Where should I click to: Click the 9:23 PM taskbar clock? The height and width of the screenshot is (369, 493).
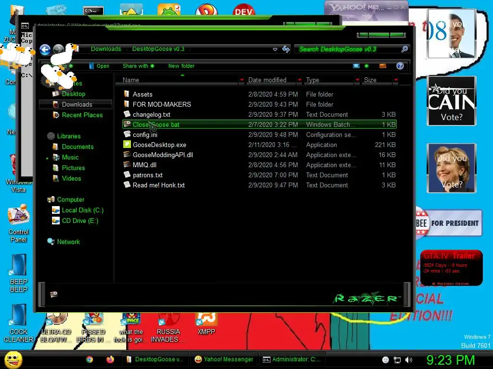(451, 360)
